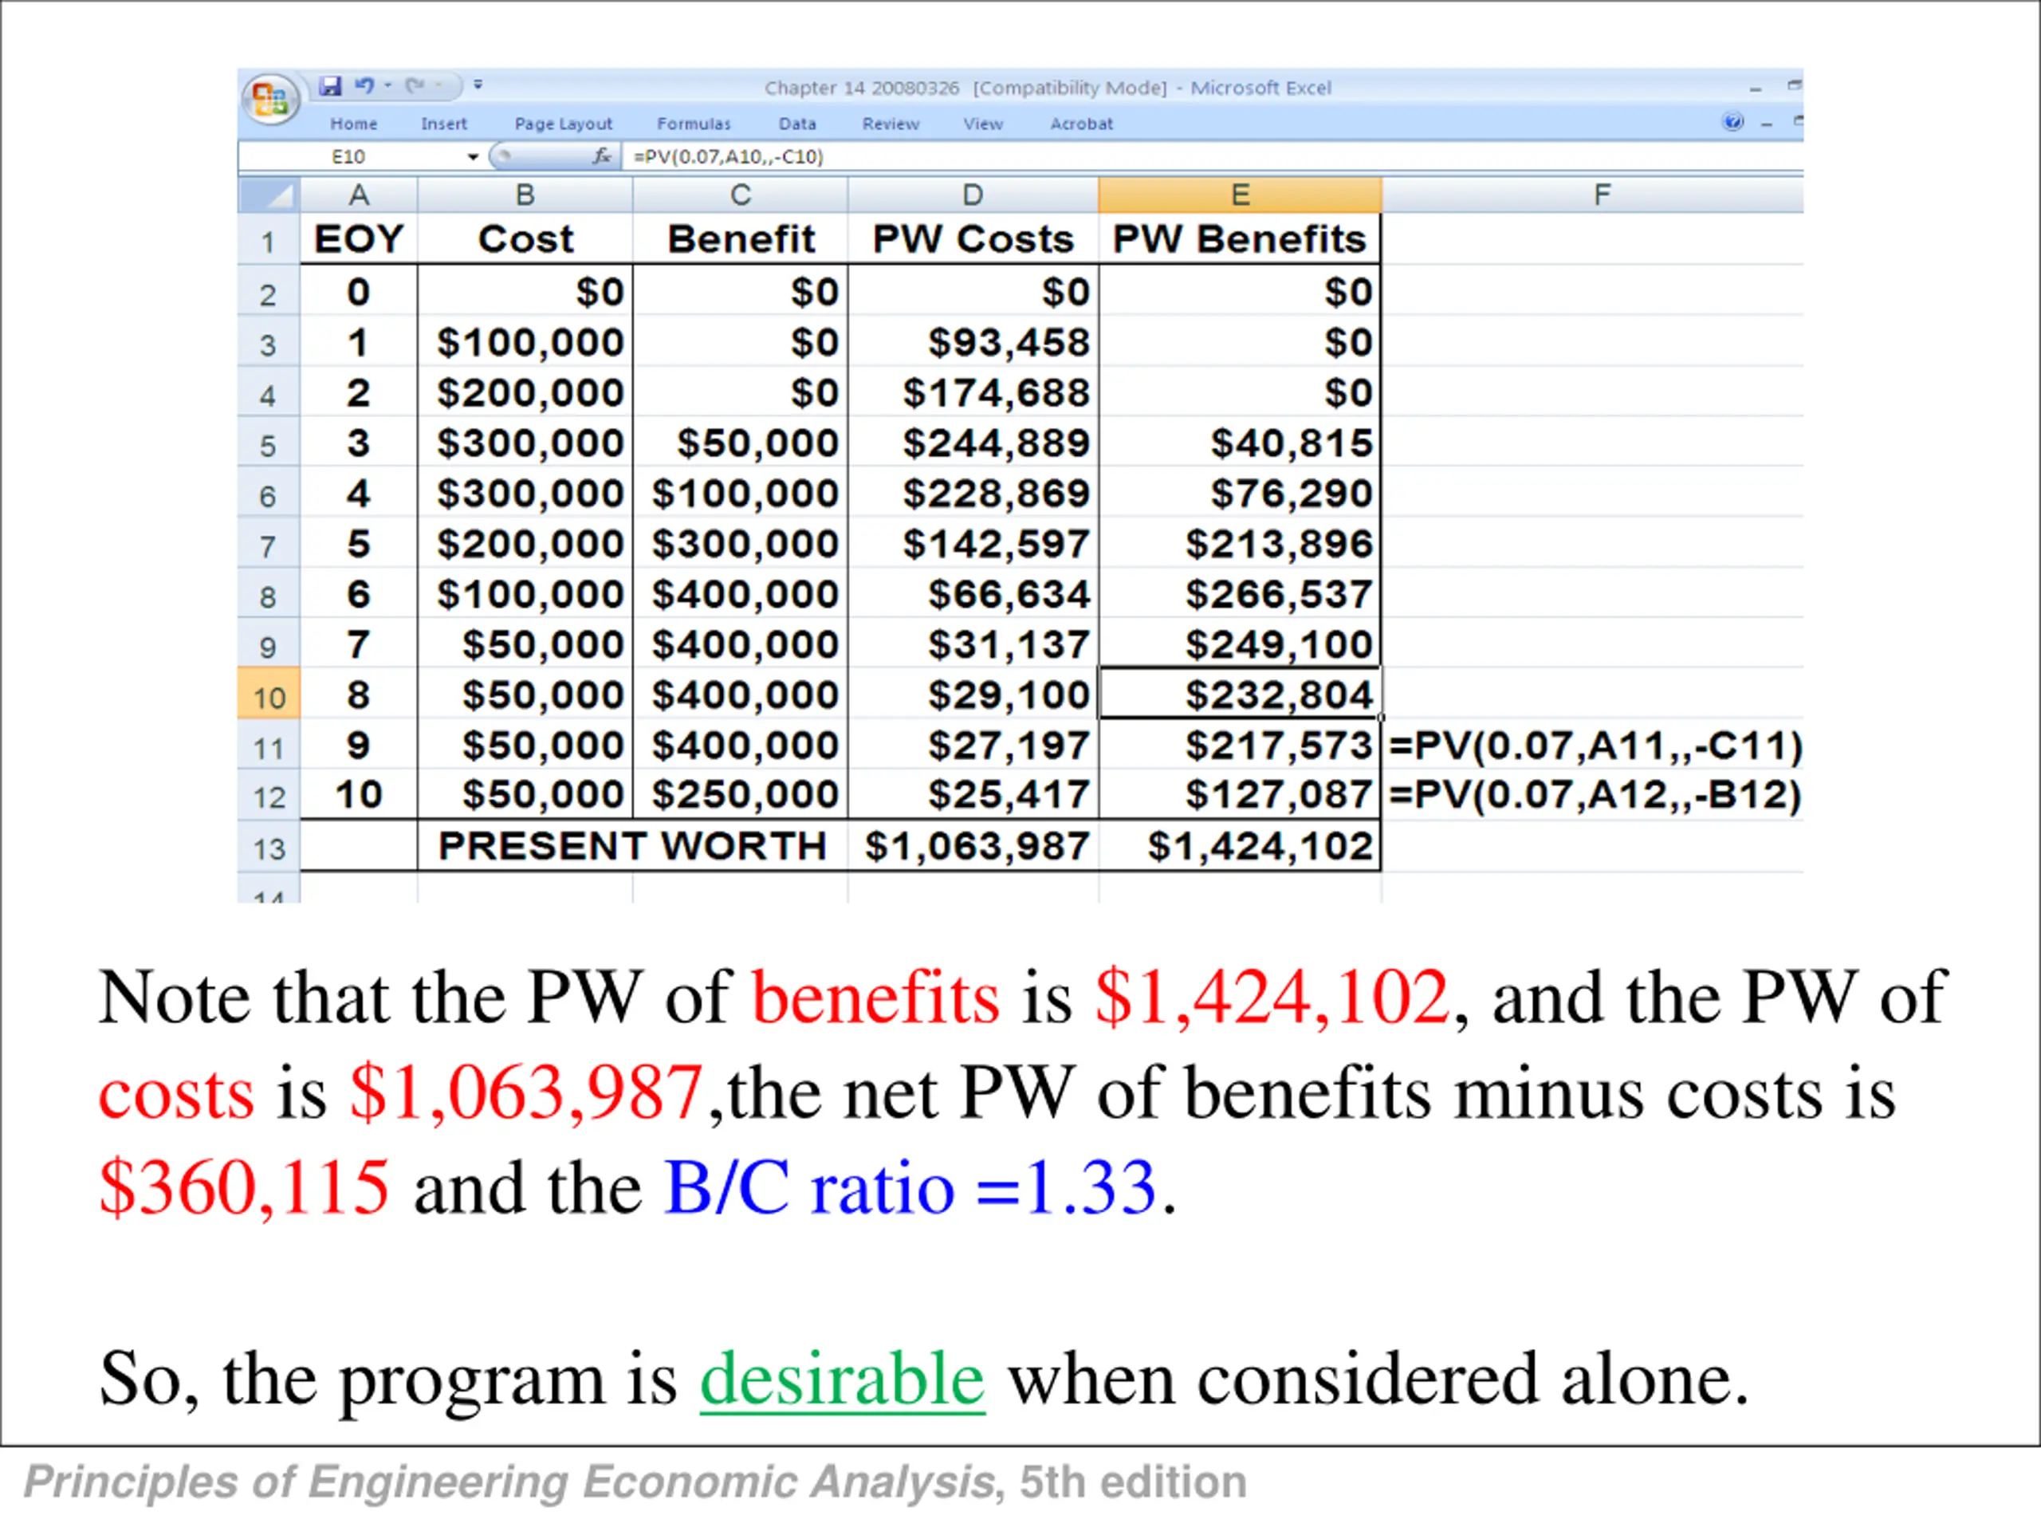Click the EOY header cell

click(359, 239)
